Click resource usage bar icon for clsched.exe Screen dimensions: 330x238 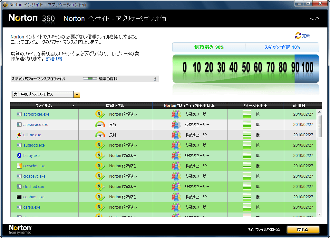[247, 187]
